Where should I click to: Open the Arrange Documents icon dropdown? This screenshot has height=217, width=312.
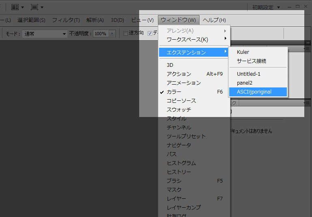click(x=17, y=7)
